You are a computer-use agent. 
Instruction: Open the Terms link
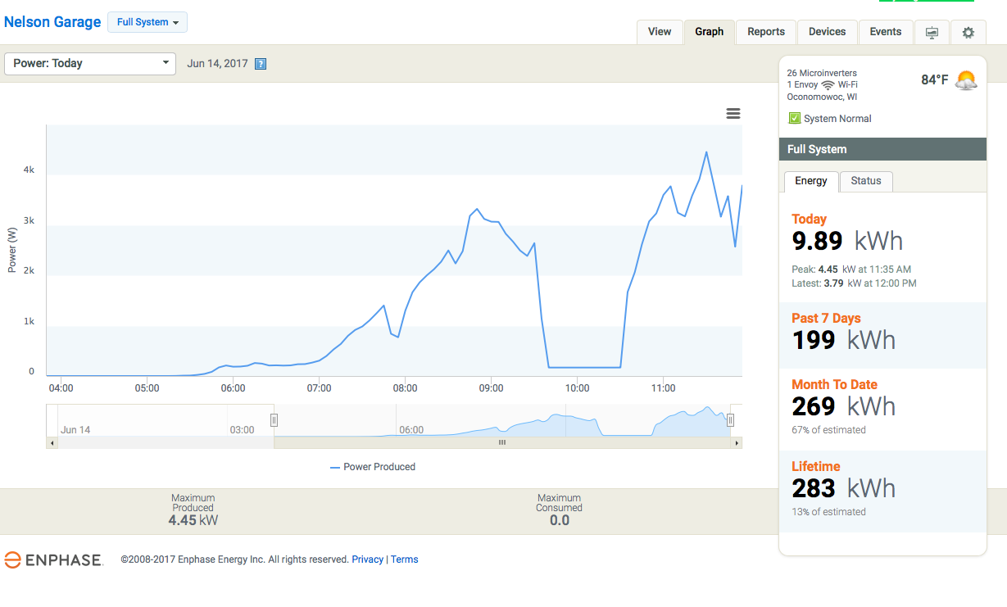(405, 559)
